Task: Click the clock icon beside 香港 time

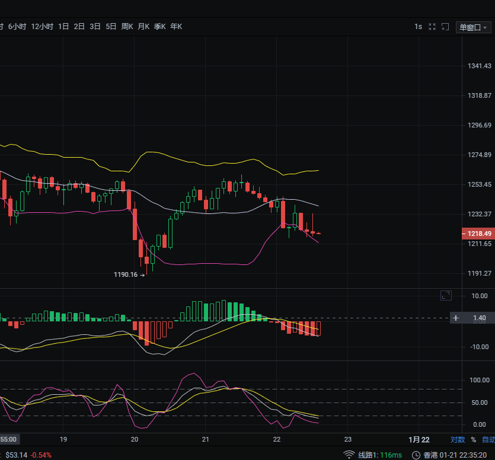Action: pyautogui.click(x=417, y=455)
